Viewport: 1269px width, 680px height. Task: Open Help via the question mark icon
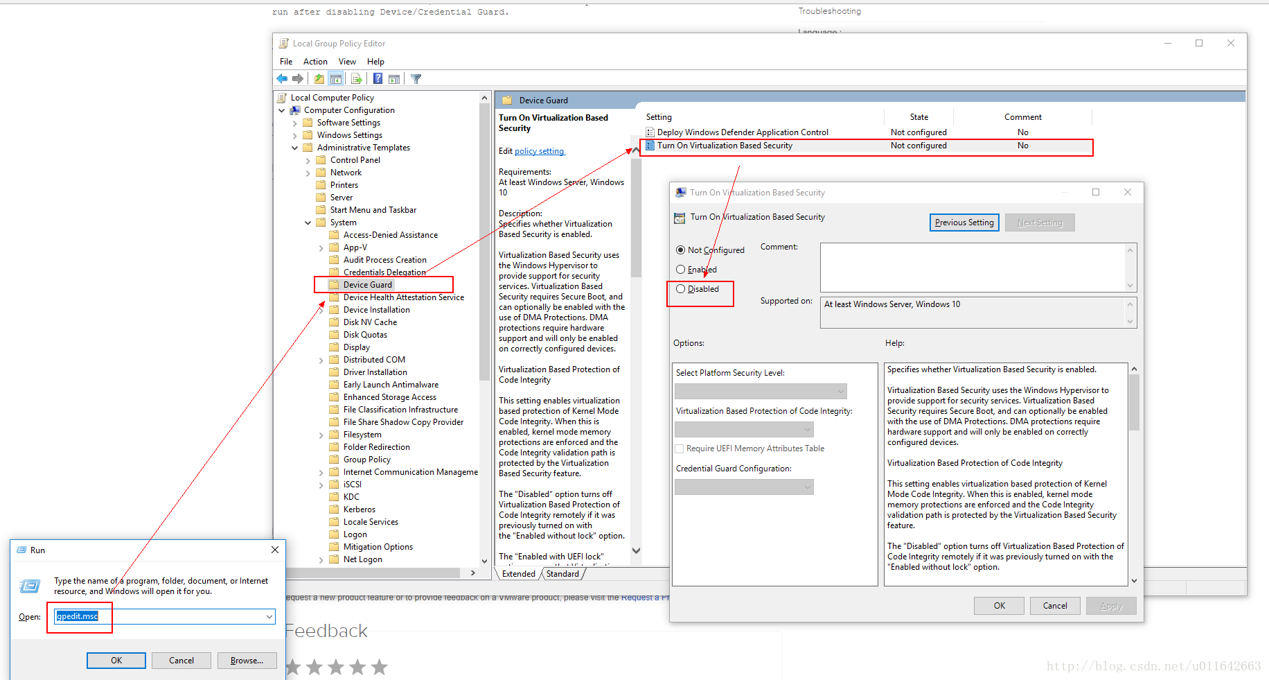pyautogui.click(x=378, y=79)
